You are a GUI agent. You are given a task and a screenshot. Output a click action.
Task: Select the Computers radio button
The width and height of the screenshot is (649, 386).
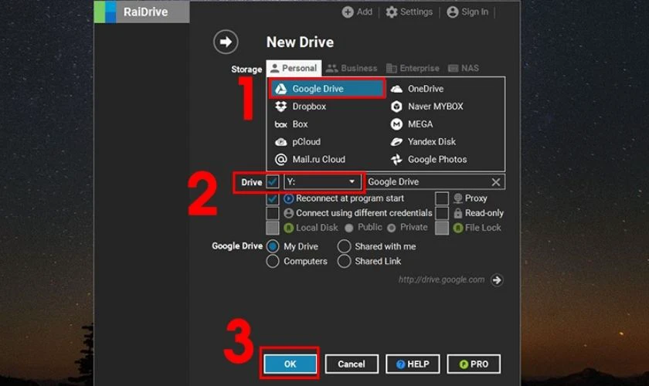point(273,262)
